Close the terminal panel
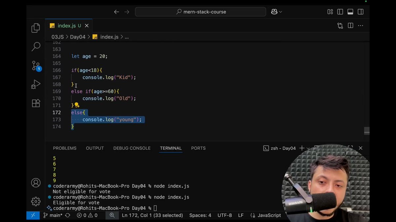The height and width of the screenshot is (222, 396). 360,148
